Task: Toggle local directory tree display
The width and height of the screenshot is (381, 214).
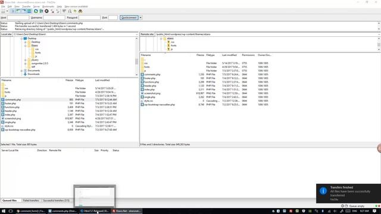Action: [x=18, y=11]
